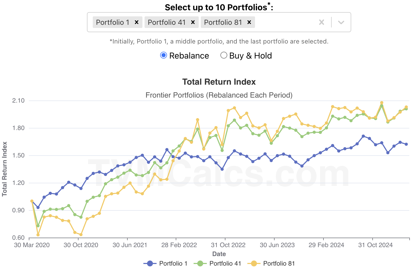Click the "30 Oct 2020" x-axis label
The width and height of the screenshot is (417, 269).
81,245
